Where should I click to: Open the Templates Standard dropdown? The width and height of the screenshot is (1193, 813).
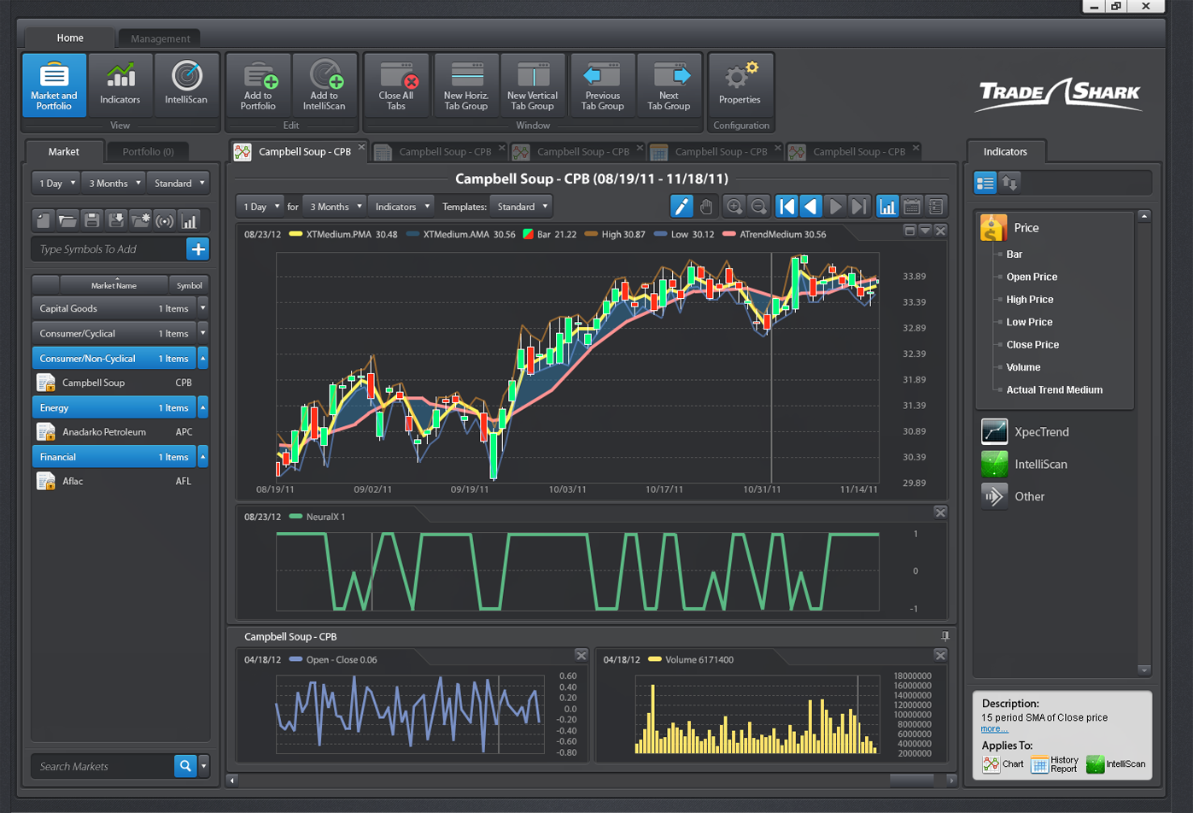click(x=521, y=207)
